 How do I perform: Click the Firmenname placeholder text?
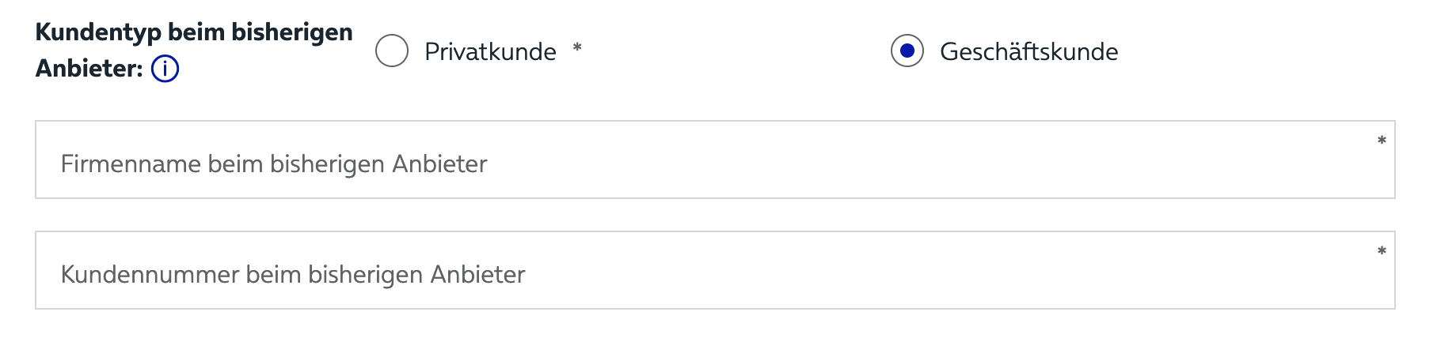point(274,163)
